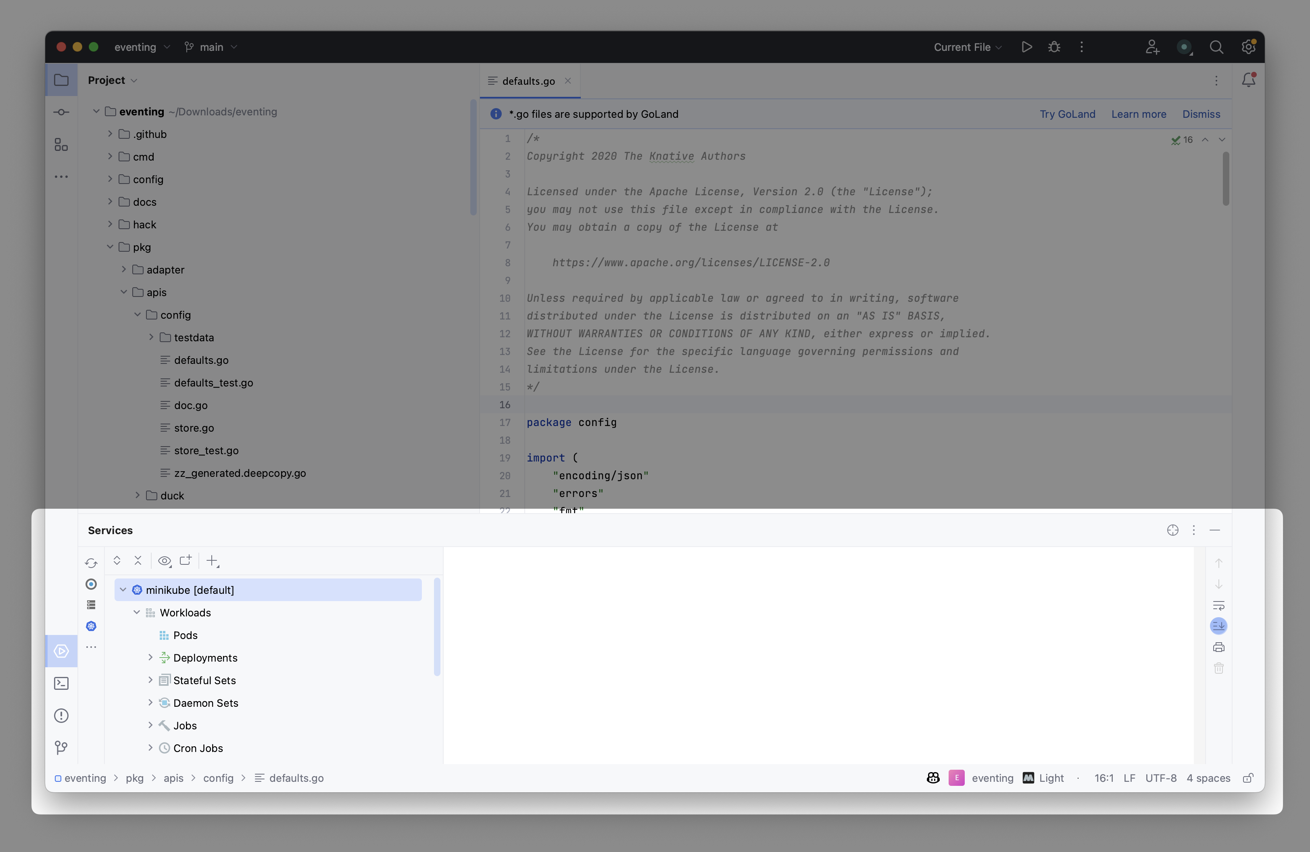Click the apis breadcrumb in the status bar
This screenshot has width=1310, height=852.
(x=174, y=778)
